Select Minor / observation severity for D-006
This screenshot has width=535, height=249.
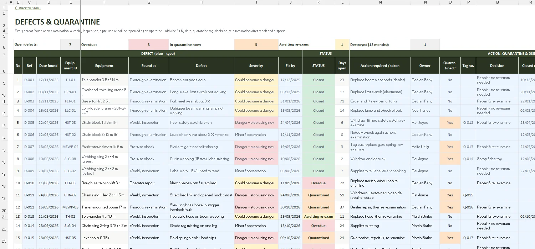pyautogui.click(x=256, y=135)
